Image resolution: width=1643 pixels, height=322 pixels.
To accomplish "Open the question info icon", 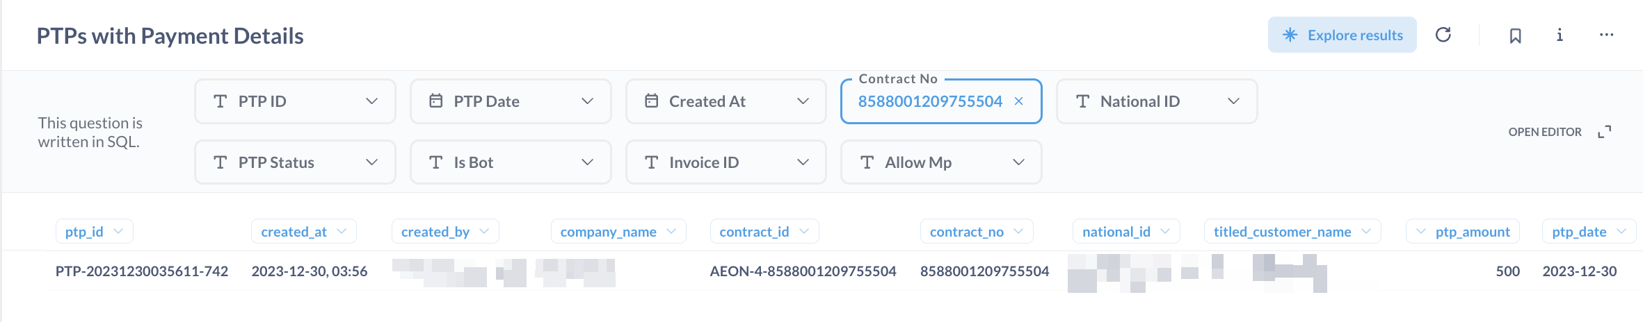I will [x=1560, y=35].
